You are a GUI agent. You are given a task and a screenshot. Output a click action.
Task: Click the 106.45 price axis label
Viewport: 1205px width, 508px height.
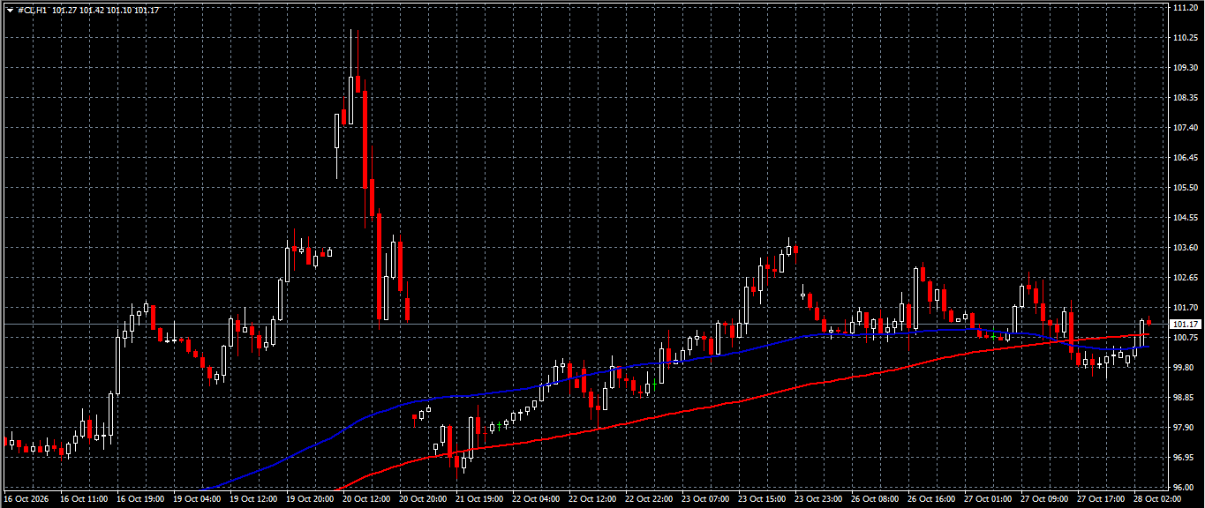(x=1186, y=157)
